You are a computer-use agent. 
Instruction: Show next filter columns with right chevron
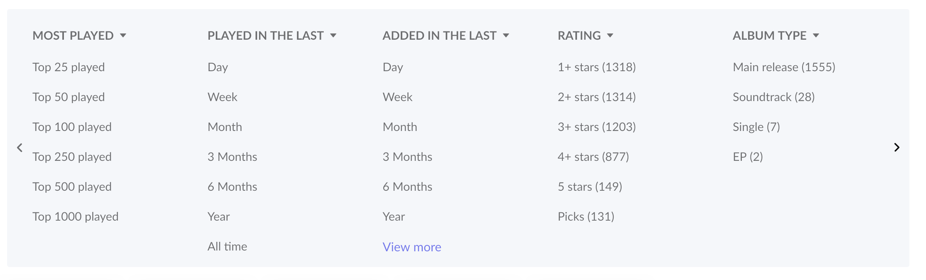[897, 147]
